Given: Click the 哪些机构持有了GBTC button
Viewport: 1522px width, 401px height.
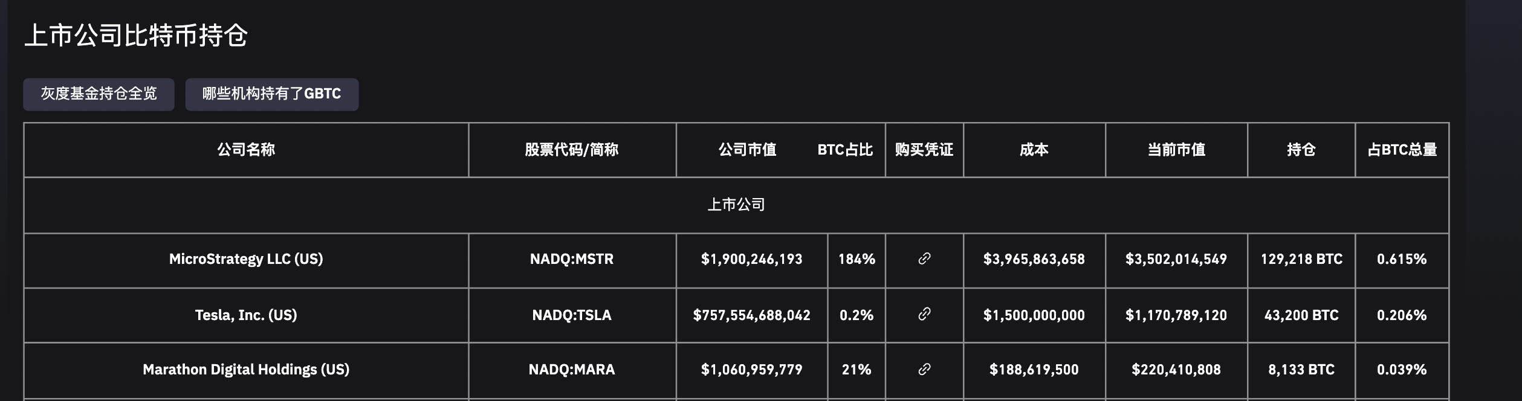Looking at the screenshot, I should pos(271,94).
